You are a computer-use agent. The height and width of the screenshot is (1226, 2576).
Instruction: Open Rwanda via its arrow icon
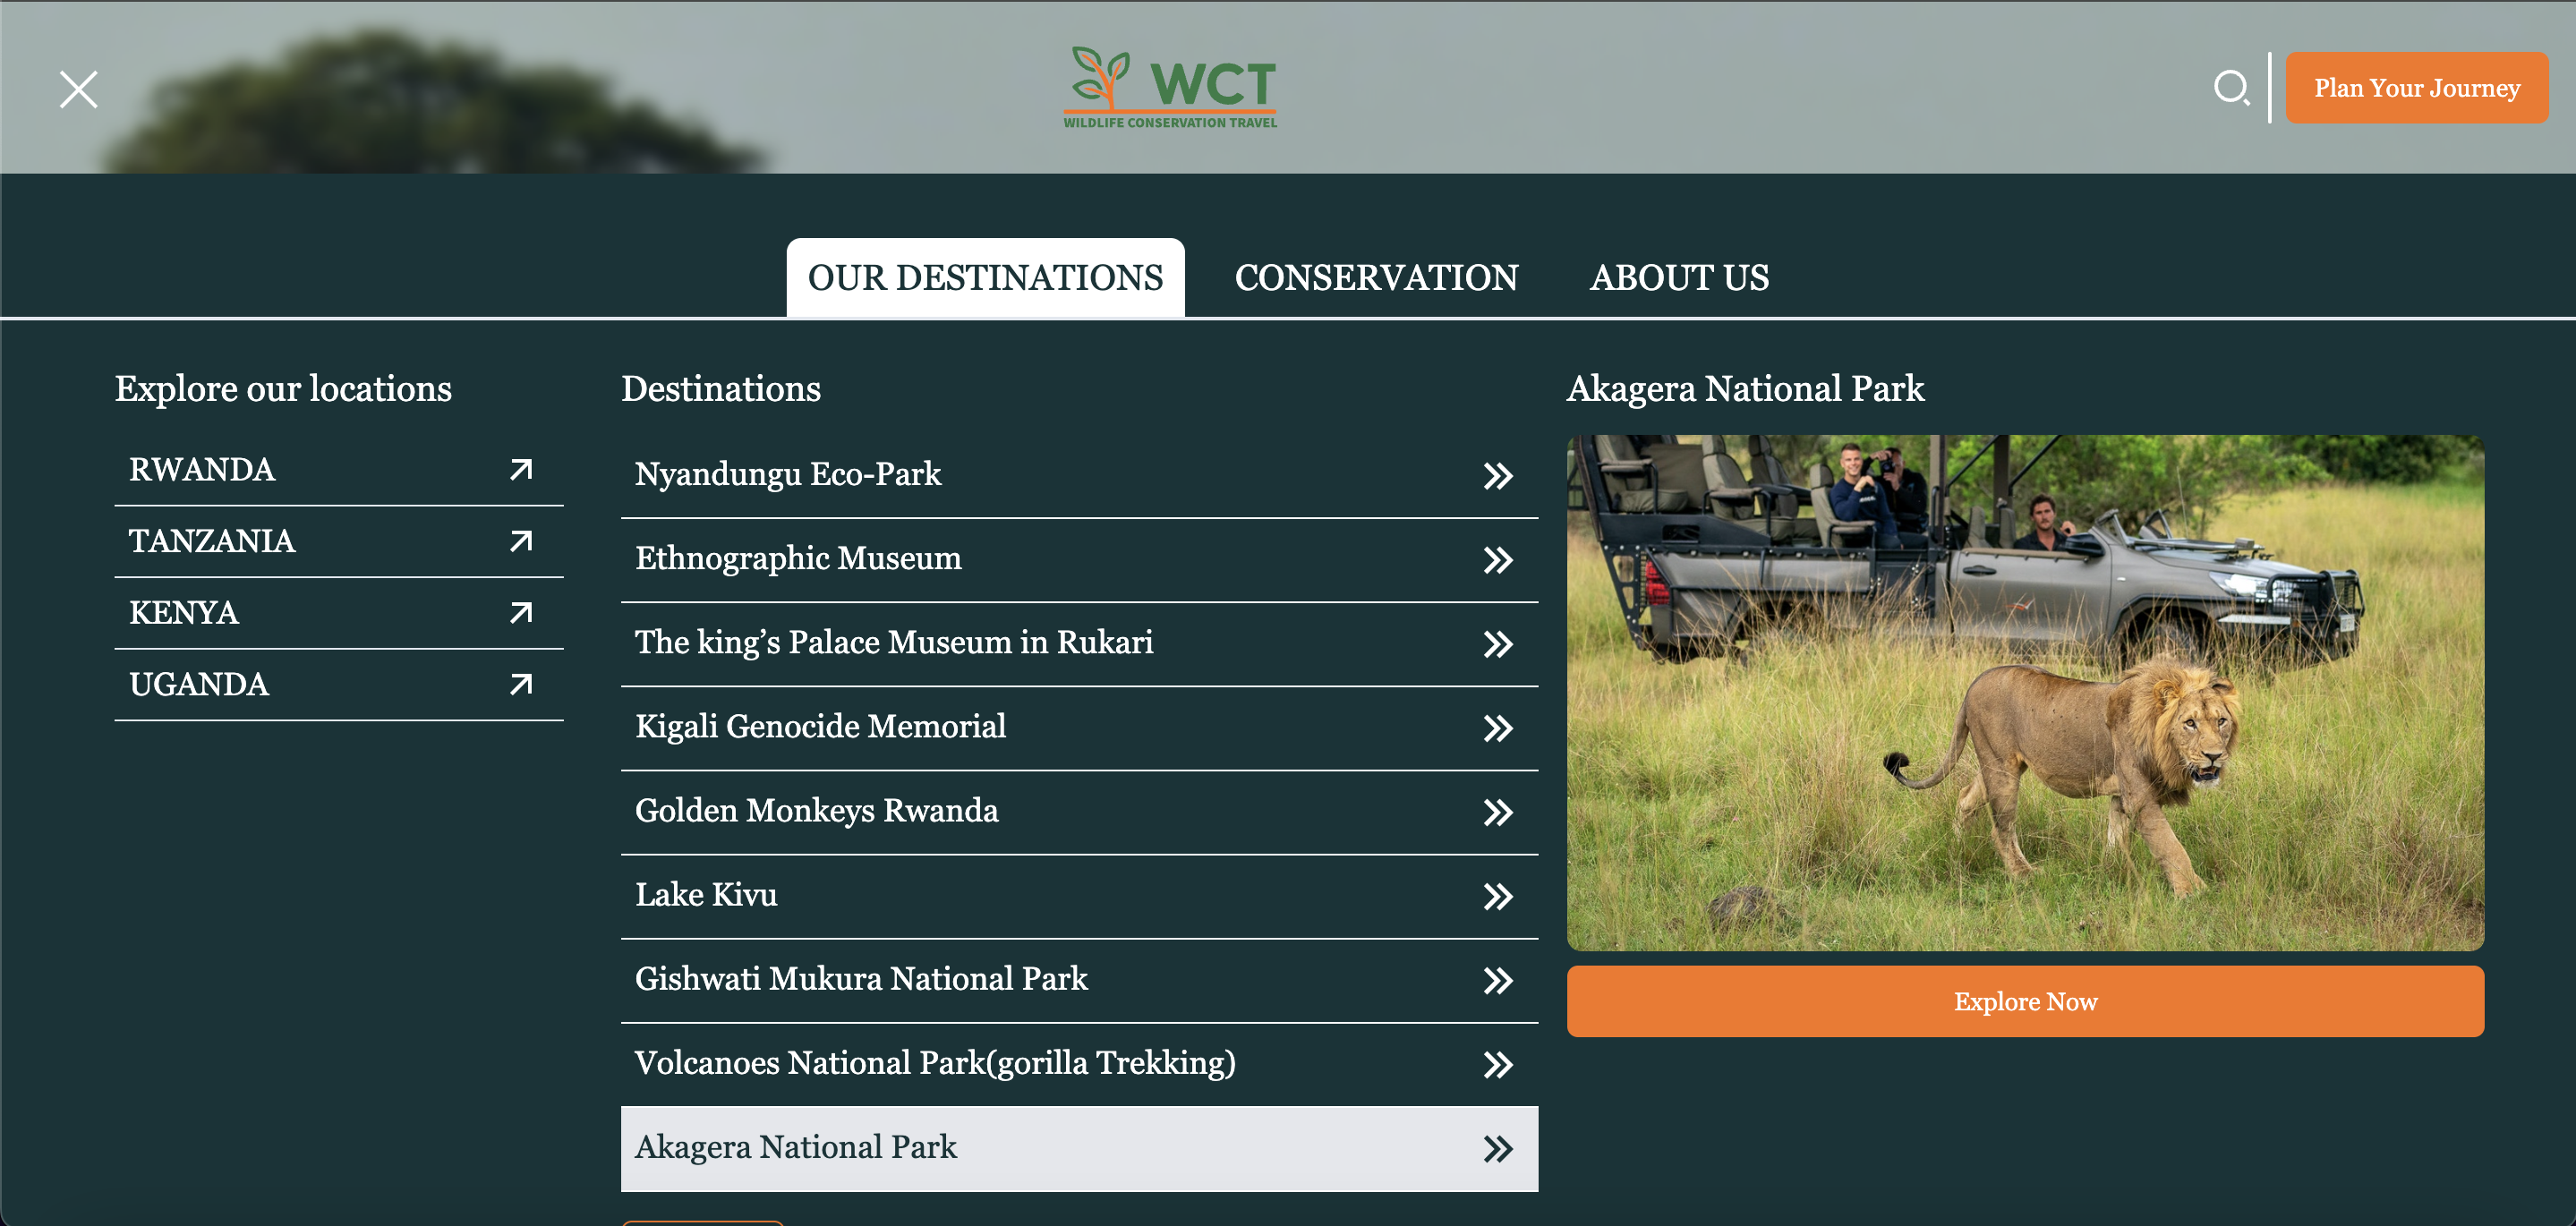tap(521, 469)
